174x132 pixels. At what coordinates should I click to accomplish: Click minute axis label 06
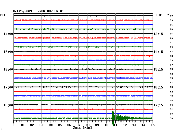point(69,125)
